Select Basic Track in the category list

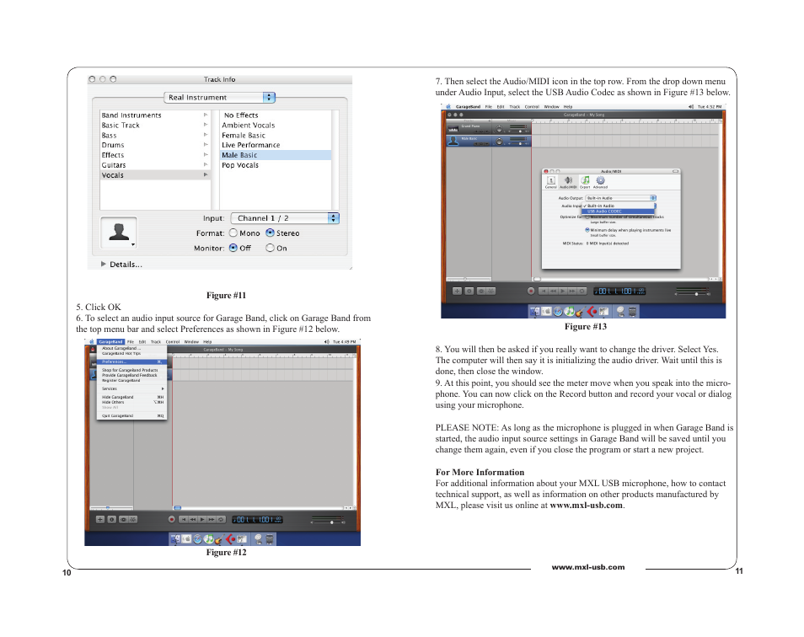(155, 125)
